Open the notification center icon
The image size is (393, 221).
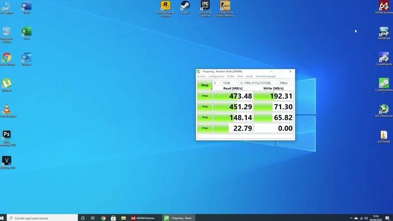[x=387, y=218]
